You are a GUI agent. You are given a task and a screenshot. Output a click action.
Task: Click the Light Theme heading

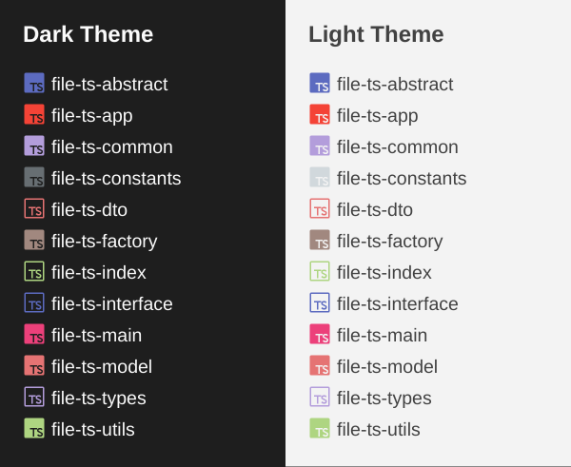pos(376,34)
